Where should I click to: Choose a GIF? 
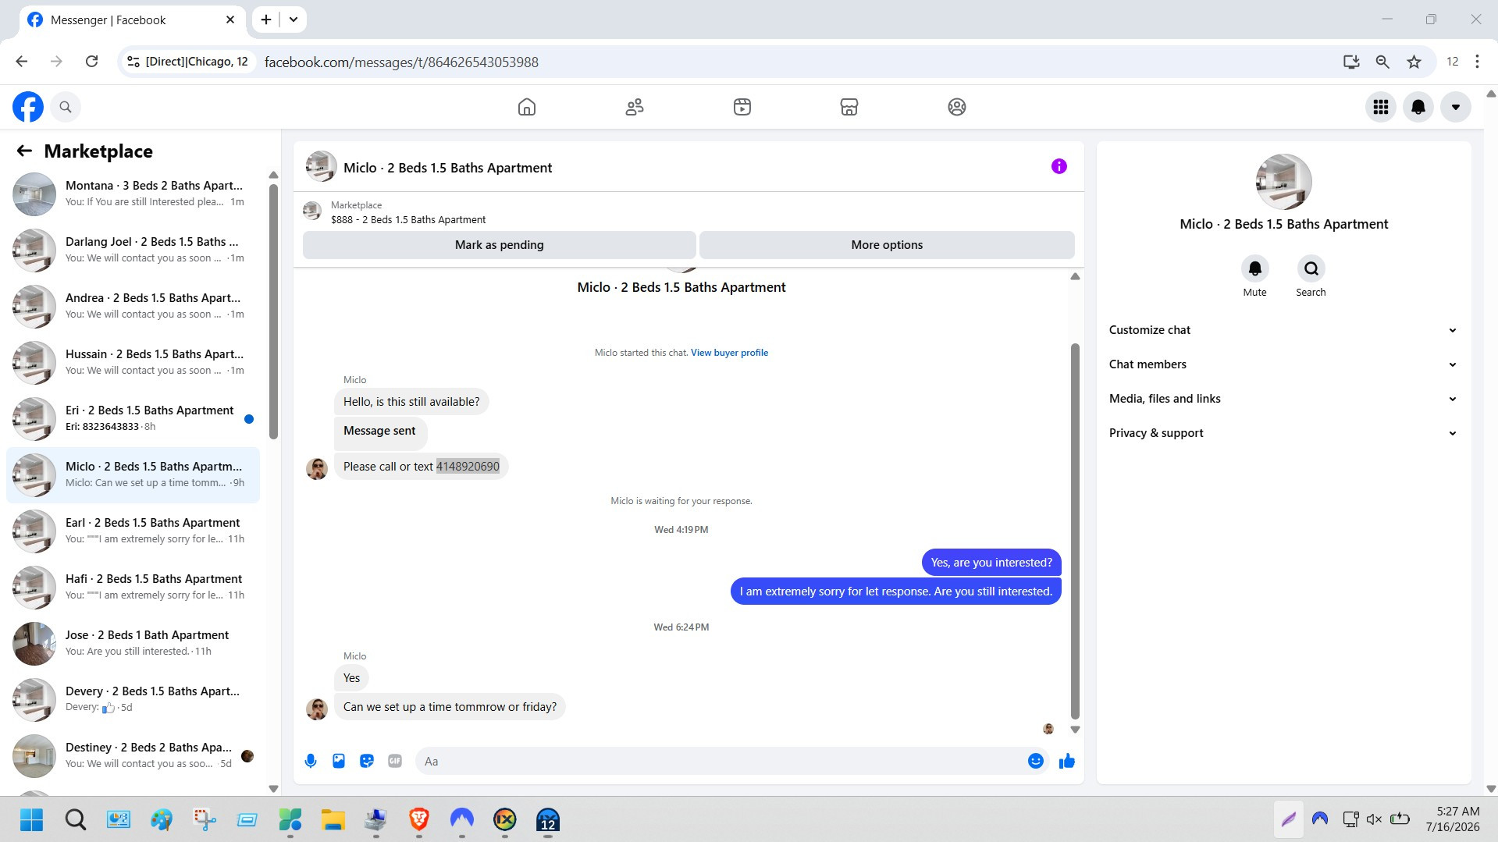click(395, 761)
